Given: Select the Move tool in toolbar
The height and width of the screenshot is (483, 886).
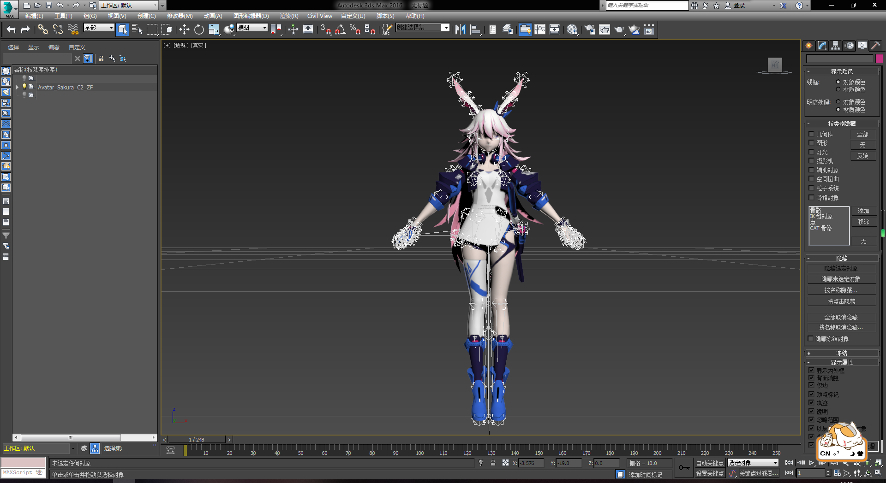Looking at the screenshot, I should click(x=184, y=30).
